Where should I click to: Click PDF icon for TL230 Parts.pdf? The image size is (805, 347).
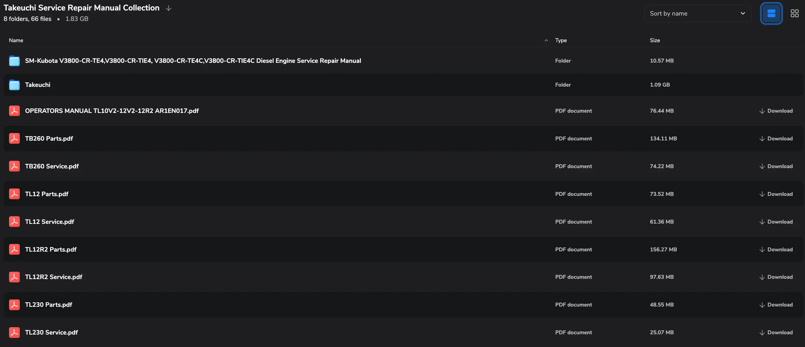(14, 305)
